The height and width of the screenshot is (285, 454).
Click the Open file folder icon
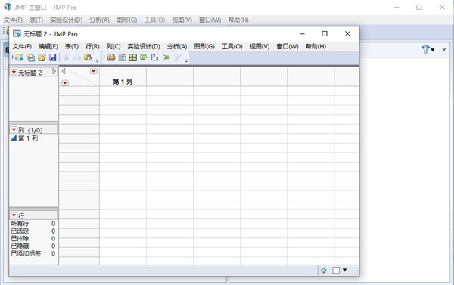[42, 57]
